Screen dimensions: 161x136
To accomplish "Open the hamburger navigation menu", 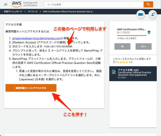I will click(x=6, y=5).
